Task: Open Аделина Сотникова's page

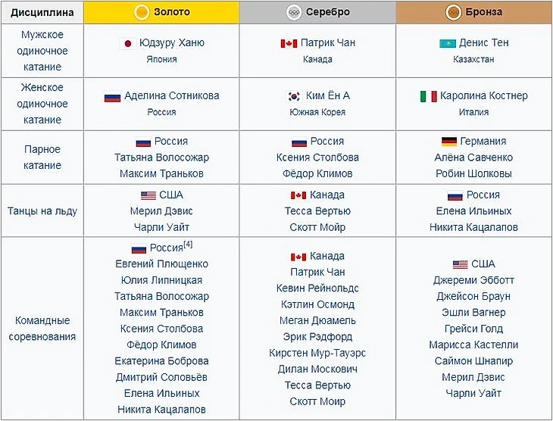Action: 172,95
